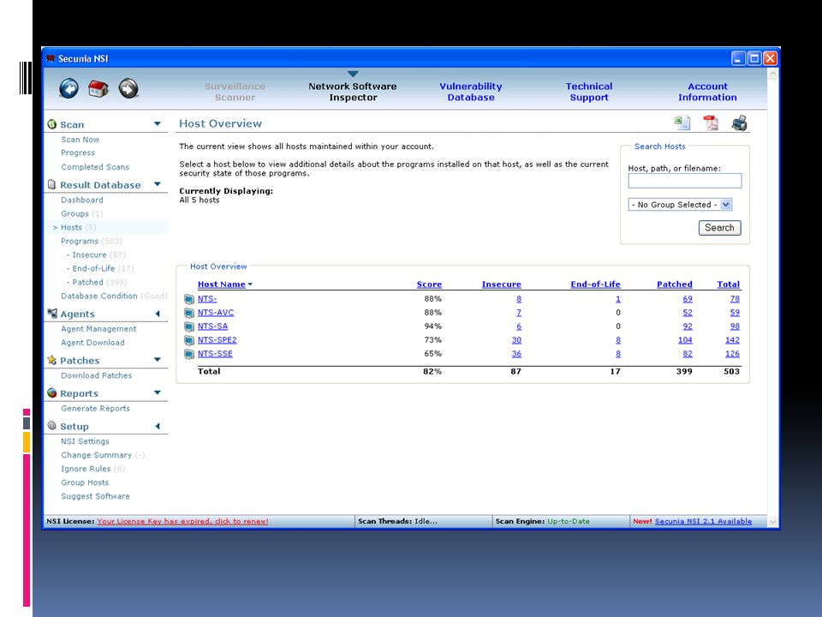This screenshot has width=822, height=617.
Task: Open Download Patches
Action: click(97, 375)
